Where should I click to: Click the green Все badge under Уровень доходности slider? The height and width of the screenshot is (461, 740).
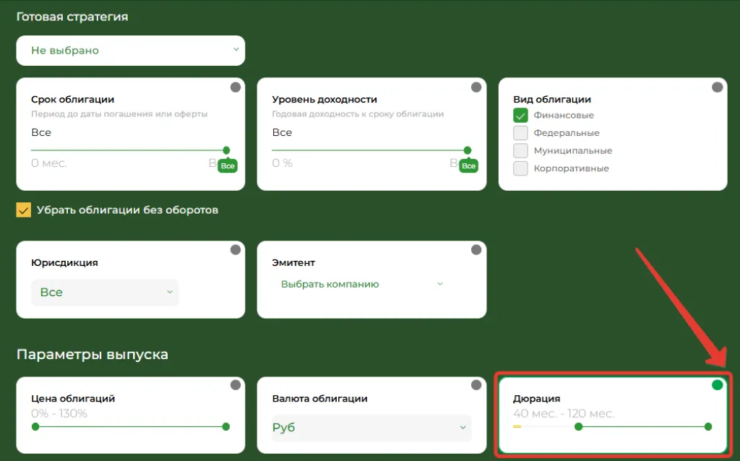click(468, 166)
